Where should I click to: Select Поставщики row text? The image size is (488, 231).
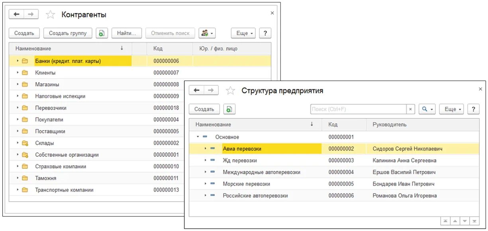(50, 131)
